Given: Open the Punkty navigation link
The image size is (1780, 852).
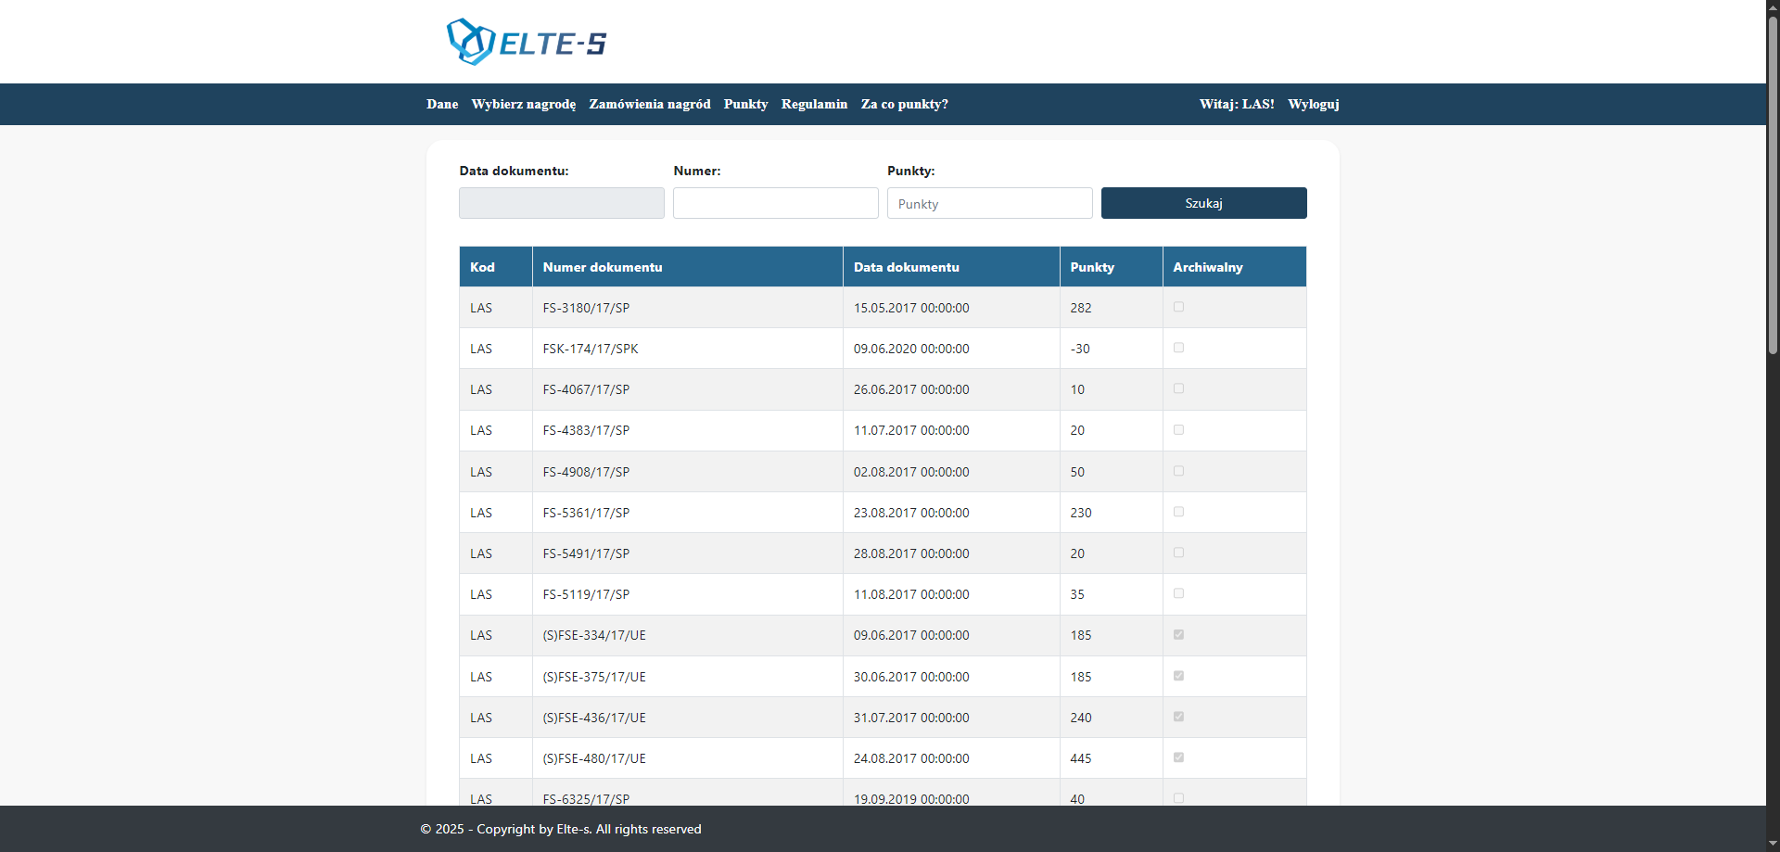Looking at the screenshot, I should [745, 104].
